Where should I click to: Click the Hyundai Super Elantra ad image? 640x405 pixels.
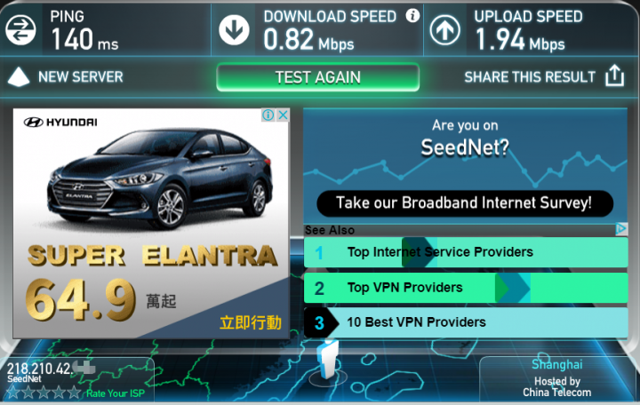coord(151,223)
